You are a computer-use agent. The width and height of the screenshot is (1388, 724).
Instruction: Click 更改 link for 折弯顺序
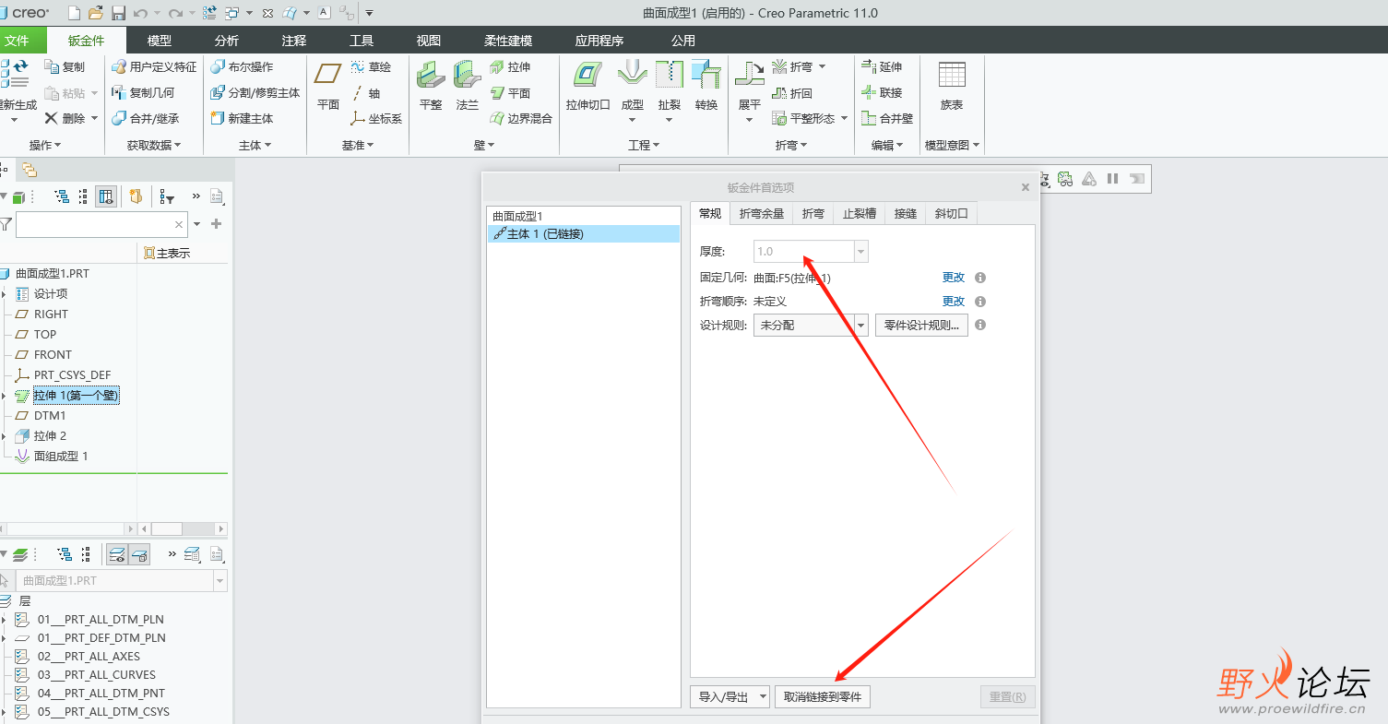click(x=954, y=302)
